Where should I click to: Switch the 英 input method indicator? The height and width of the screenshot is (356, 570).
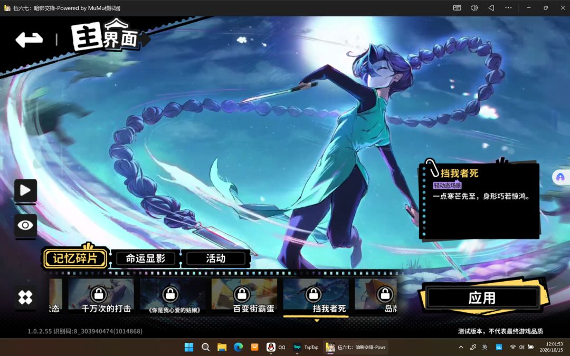tap(484, 347)
